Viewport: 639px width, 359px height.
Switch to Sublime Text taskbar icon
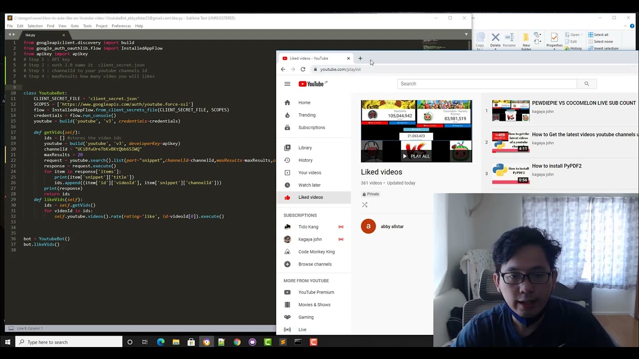point(283,342)
